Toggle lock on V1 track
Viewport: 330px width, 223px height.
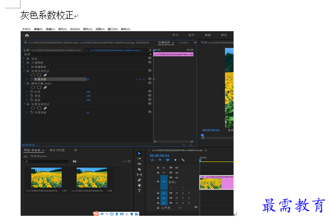158,181
